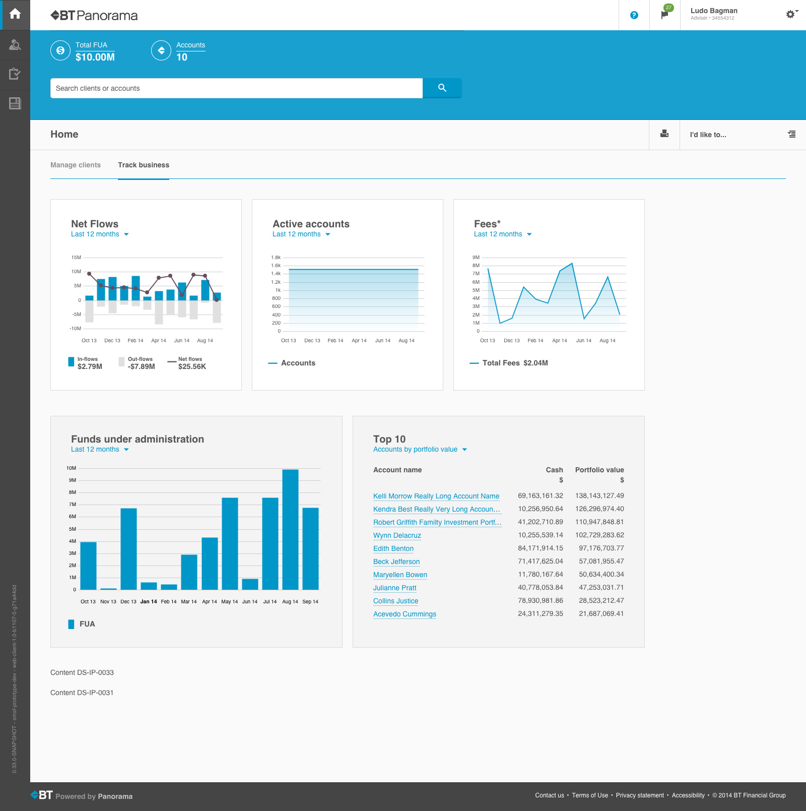This screenshot has width=806, height=811.
Task: Expand Active accounts period dropdown
Action: click(x=301, y=234)
